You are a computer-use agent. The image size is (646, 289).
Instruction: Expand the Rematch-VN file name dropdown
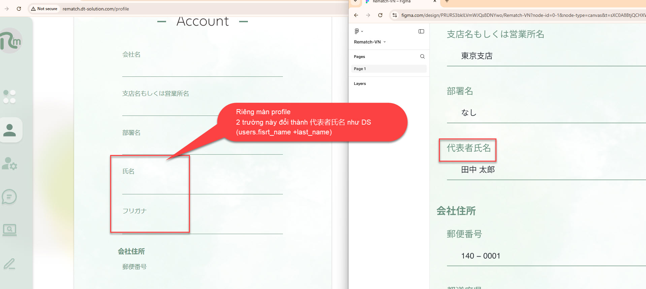click(370, 42)
